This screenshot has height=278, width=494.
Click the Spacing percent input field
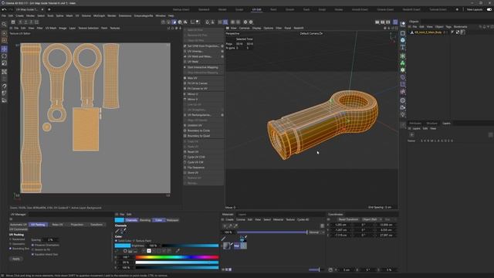tap(51, 240)
